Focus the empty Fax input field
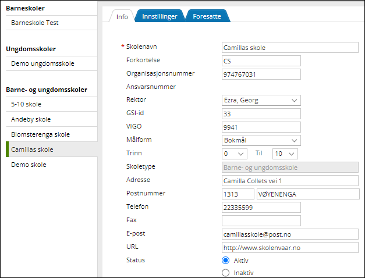Screen dimensions: 365x278 click(x=261, y=220)
